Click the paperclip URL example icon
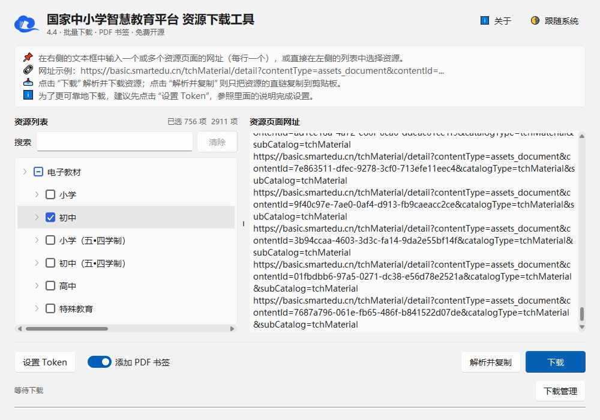Viewport: 600px width, 420px height. pyautogui.click(x=28, y=70)
